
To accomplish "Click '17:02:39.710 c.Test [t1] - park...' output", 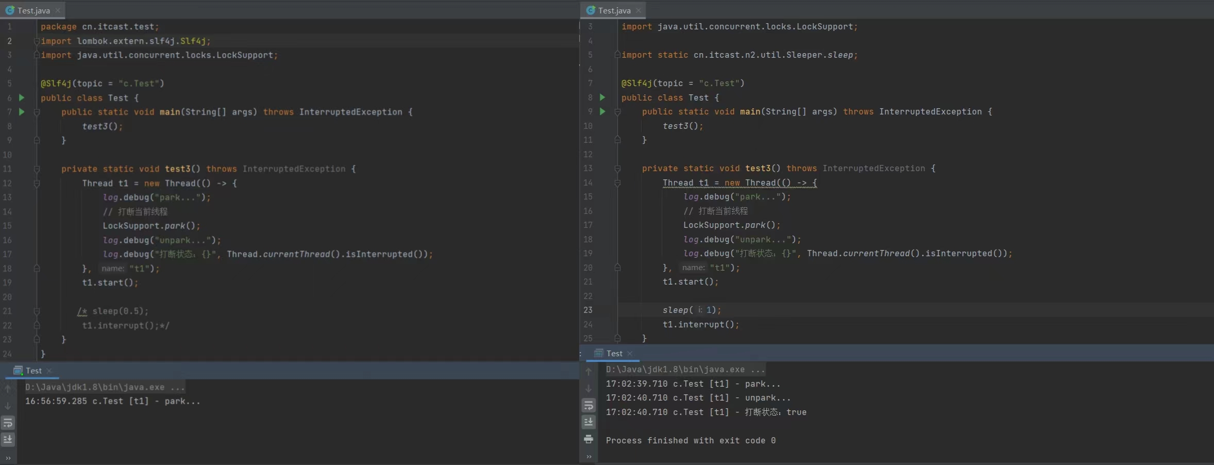I will click(693, 384).
